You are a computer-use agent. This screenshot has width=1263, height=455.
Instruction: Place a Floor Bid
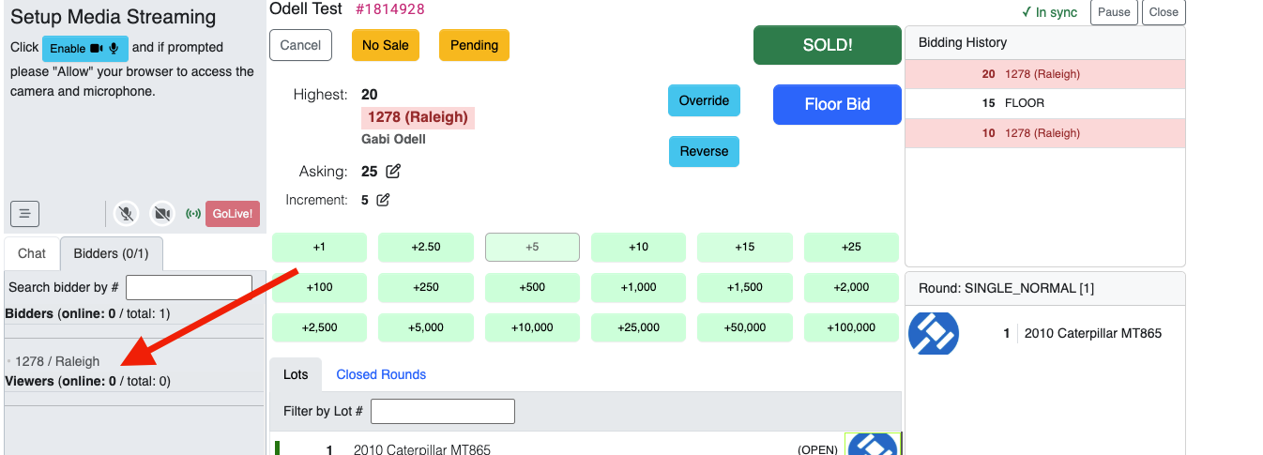[837, 104]
